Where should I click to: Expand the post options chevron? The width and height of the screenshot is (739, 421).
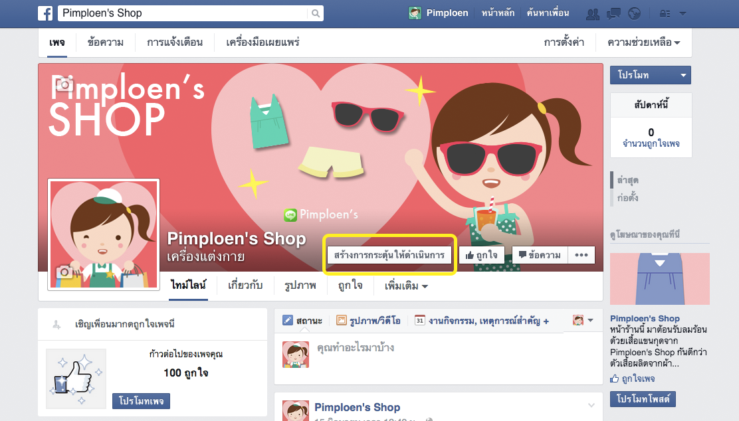click(x=591, y=405)
